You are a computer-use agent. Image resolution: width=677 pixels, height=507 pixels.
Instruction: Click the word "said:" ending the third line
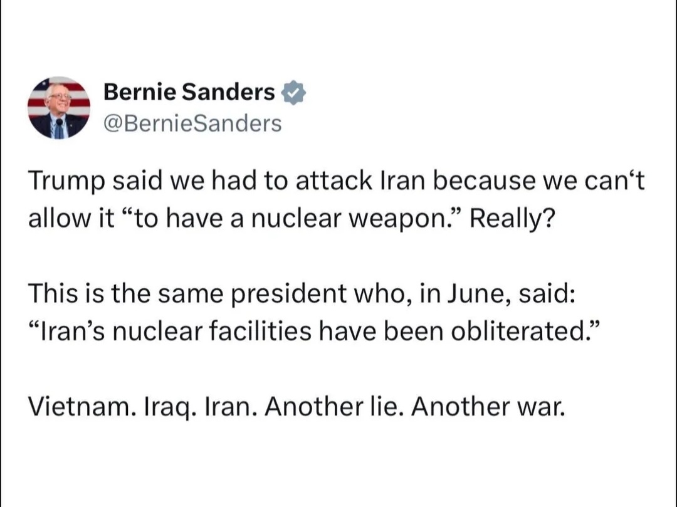549,295
